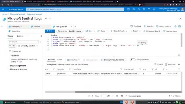The height and width of the screenshot is (104, 185).
Task: Open options beside the tables search box
Action: [x=40, y=42]
